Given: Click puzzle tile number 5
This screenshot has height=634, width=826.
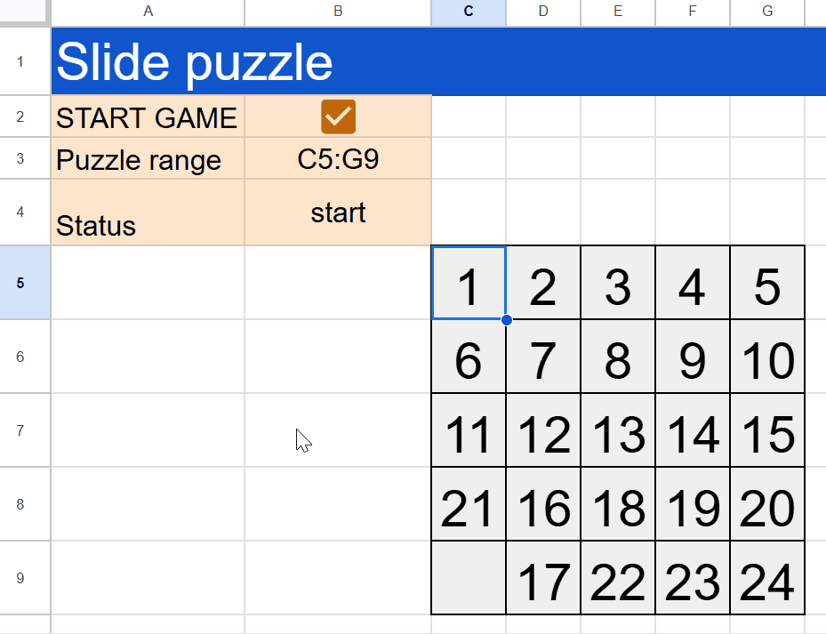Looking at the screenshot, I should (766, 283).
